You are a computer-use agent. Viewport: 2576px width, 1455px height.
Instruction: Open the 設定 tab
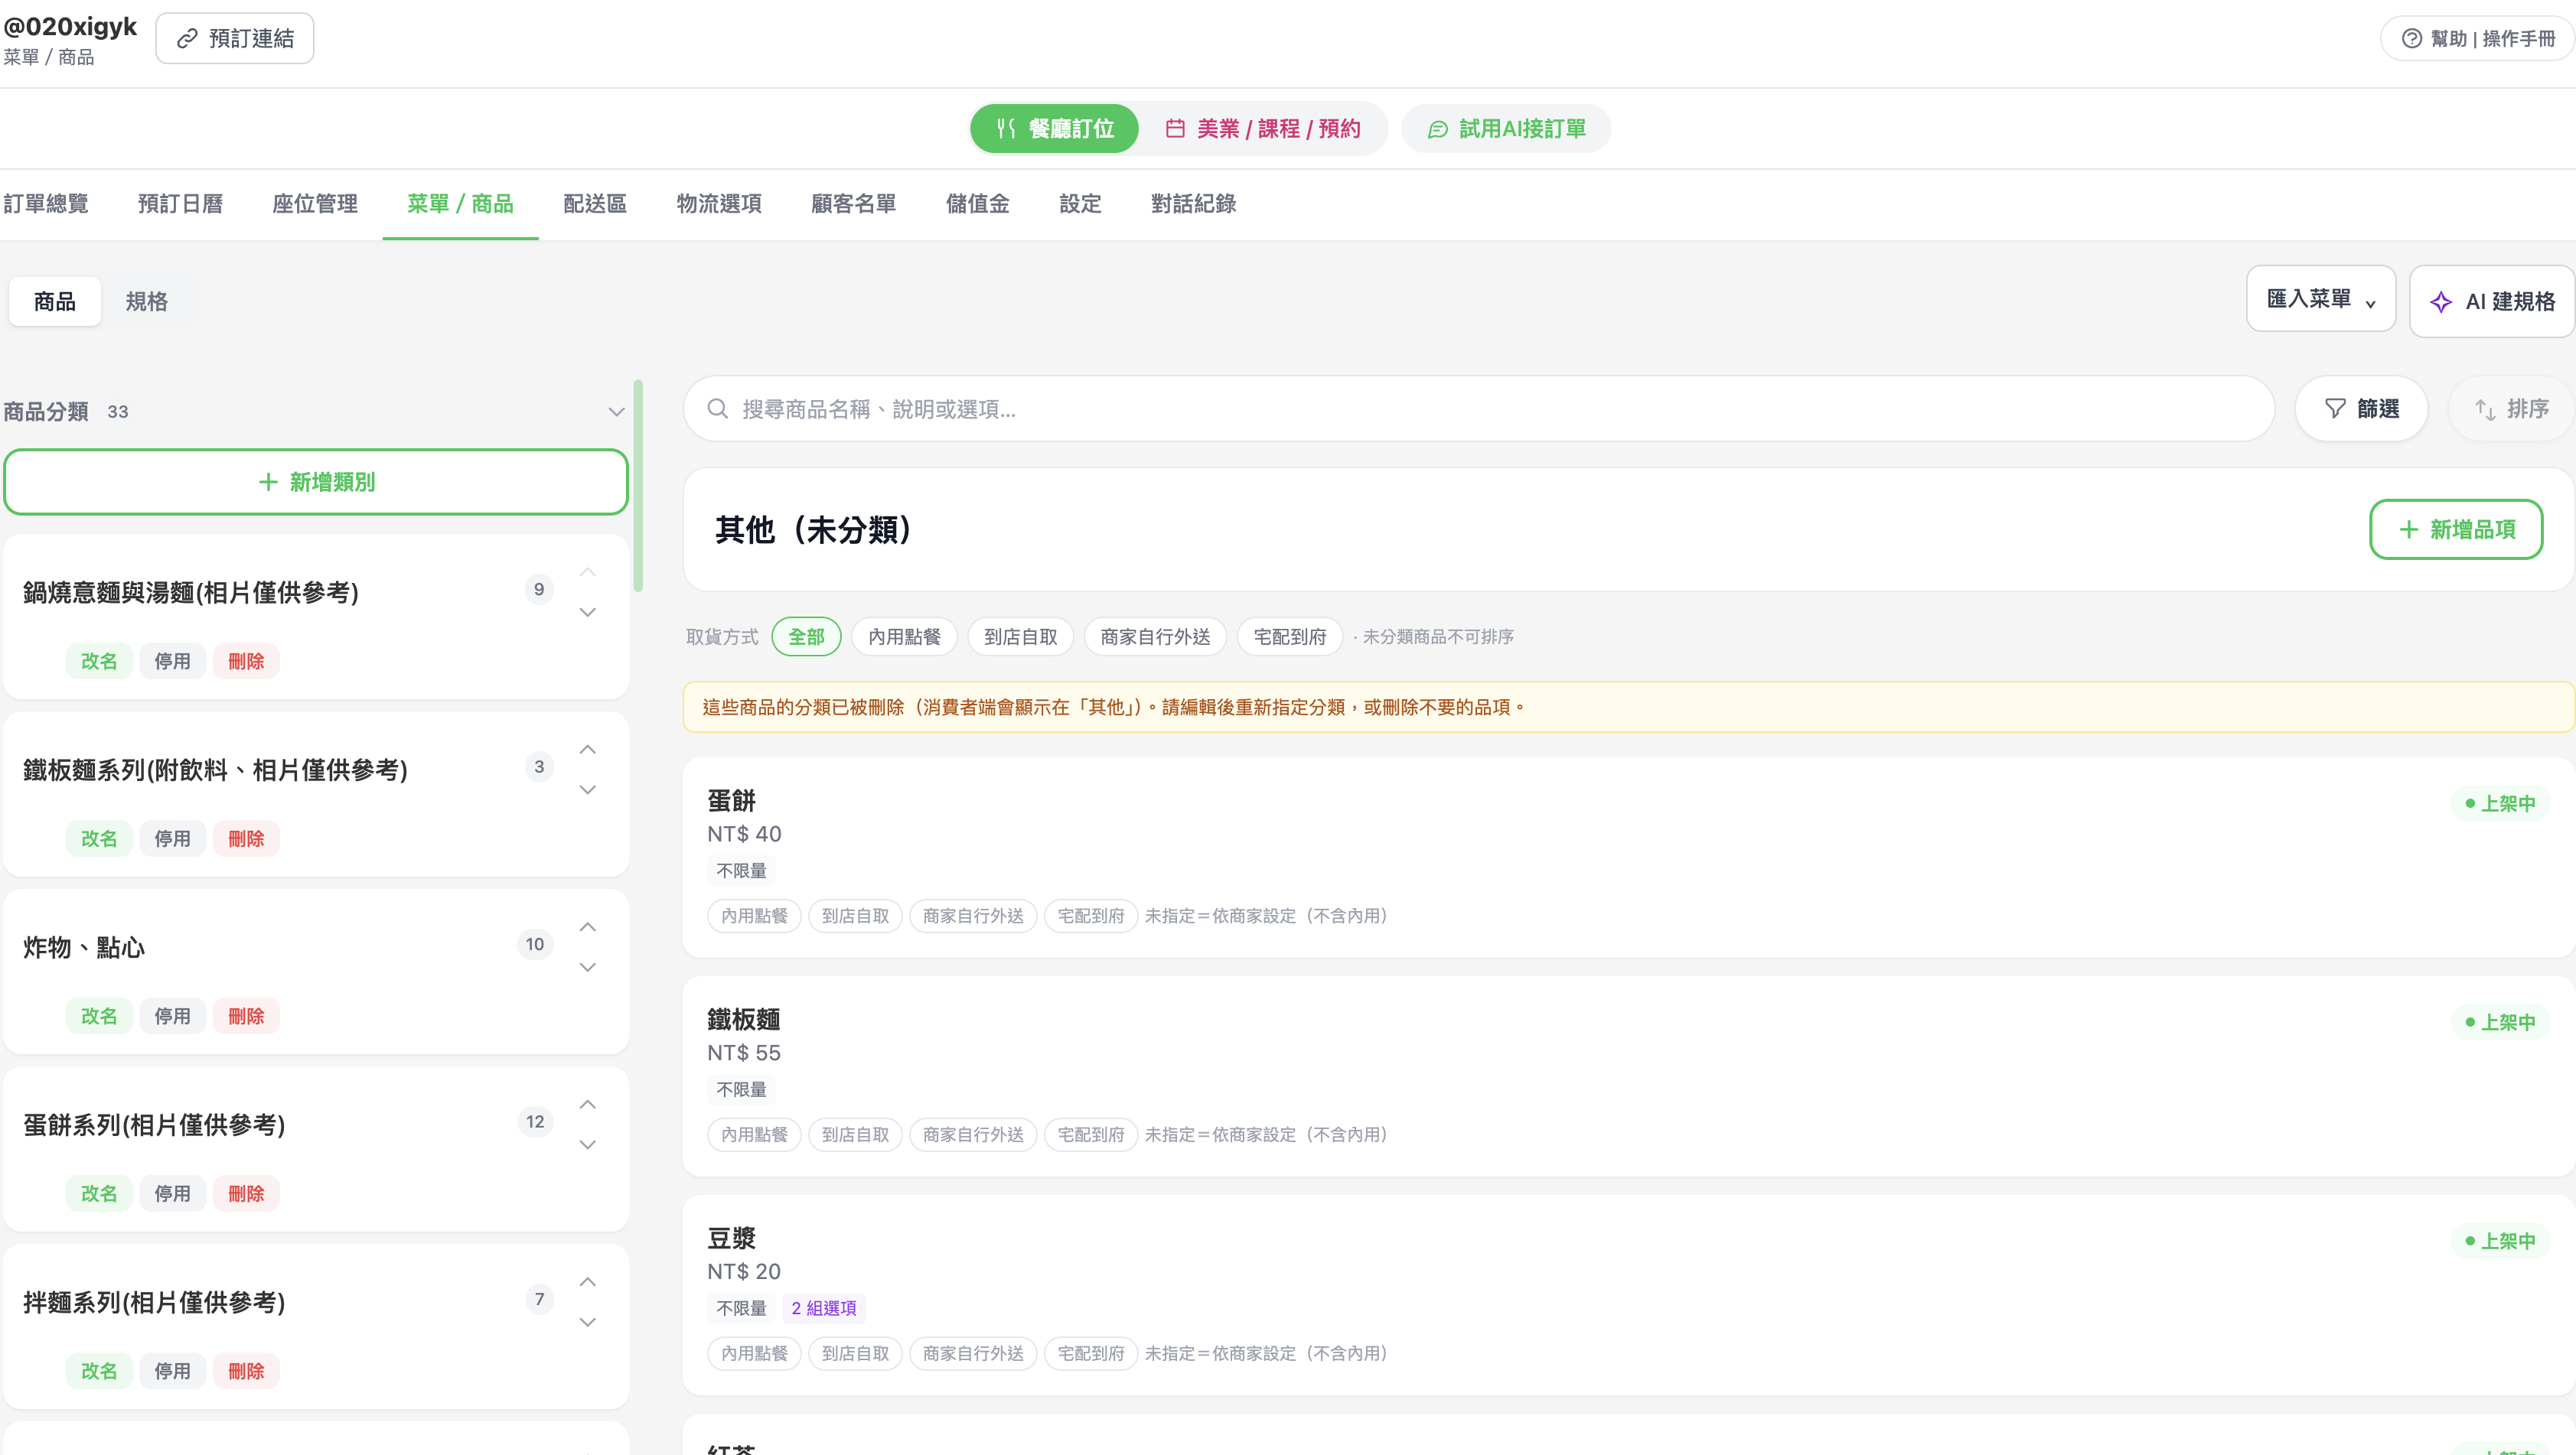point(1080,203)
